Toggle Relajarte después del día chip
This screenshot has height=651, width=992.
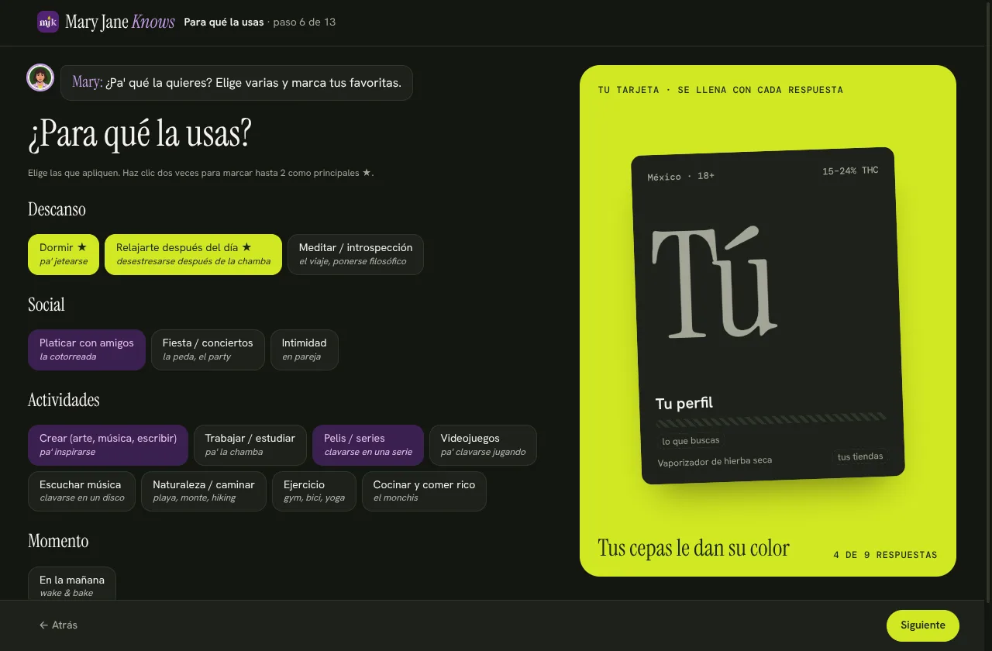(193, 254)
